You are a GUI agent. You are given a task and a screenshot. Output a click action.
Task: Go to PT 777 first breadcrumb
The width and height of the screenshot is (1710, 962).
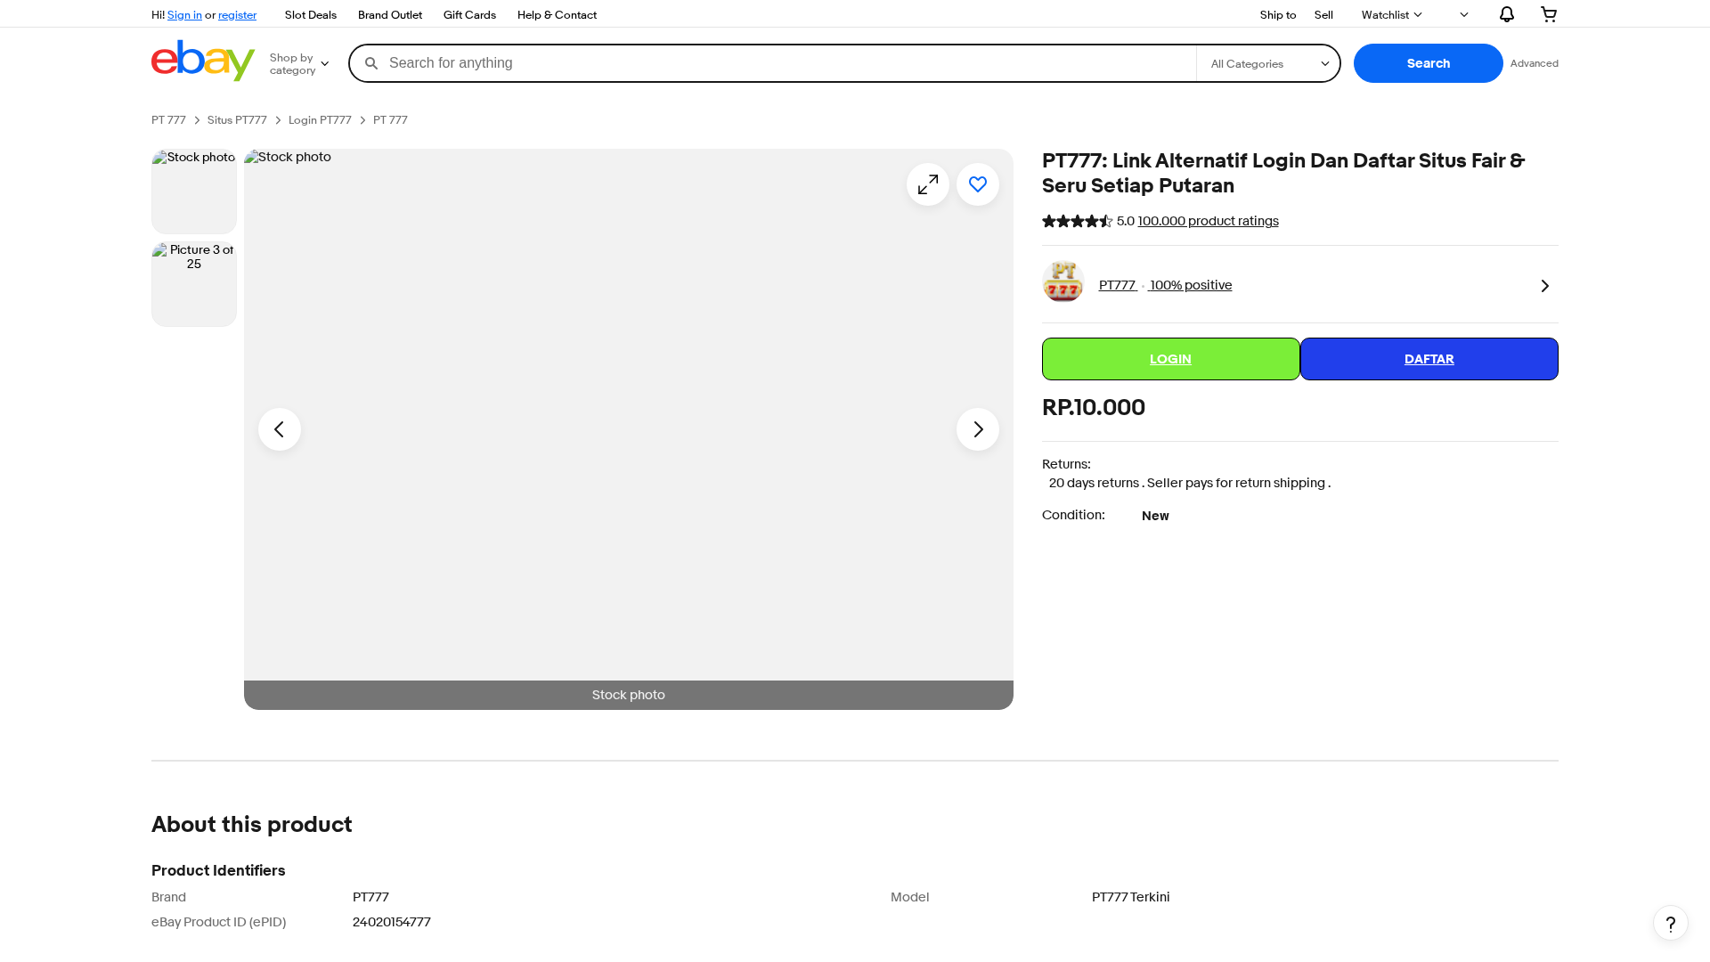[168, 120]
